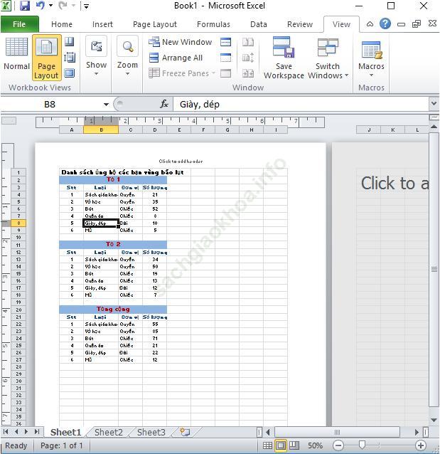This screenshot has height=454, width=440.
Task: Click the vertical scrollbar thumb
Action: click(x=434, y=269)
